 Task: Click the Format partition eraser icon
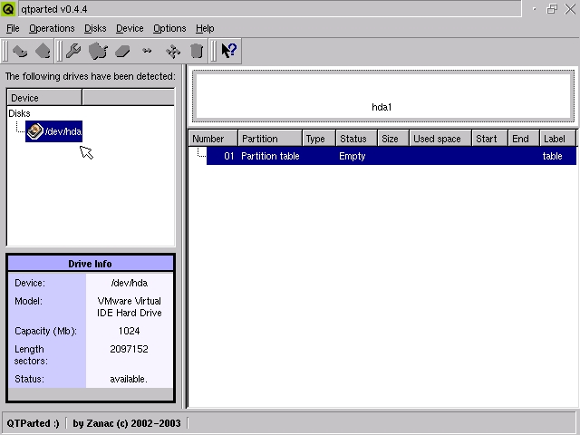tap(122, 51)
